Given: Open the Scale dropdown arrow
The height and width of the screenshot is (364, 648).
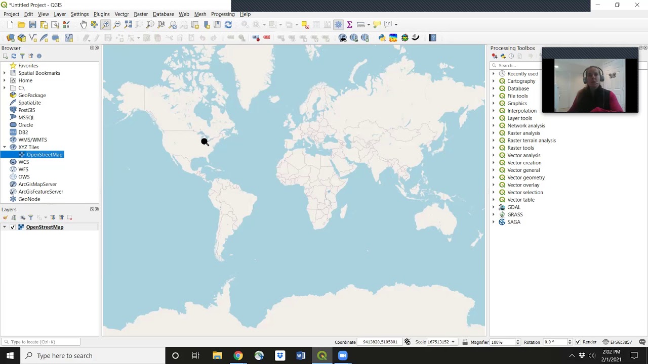Looking at the screenshot, I should [x=453, y=342].
